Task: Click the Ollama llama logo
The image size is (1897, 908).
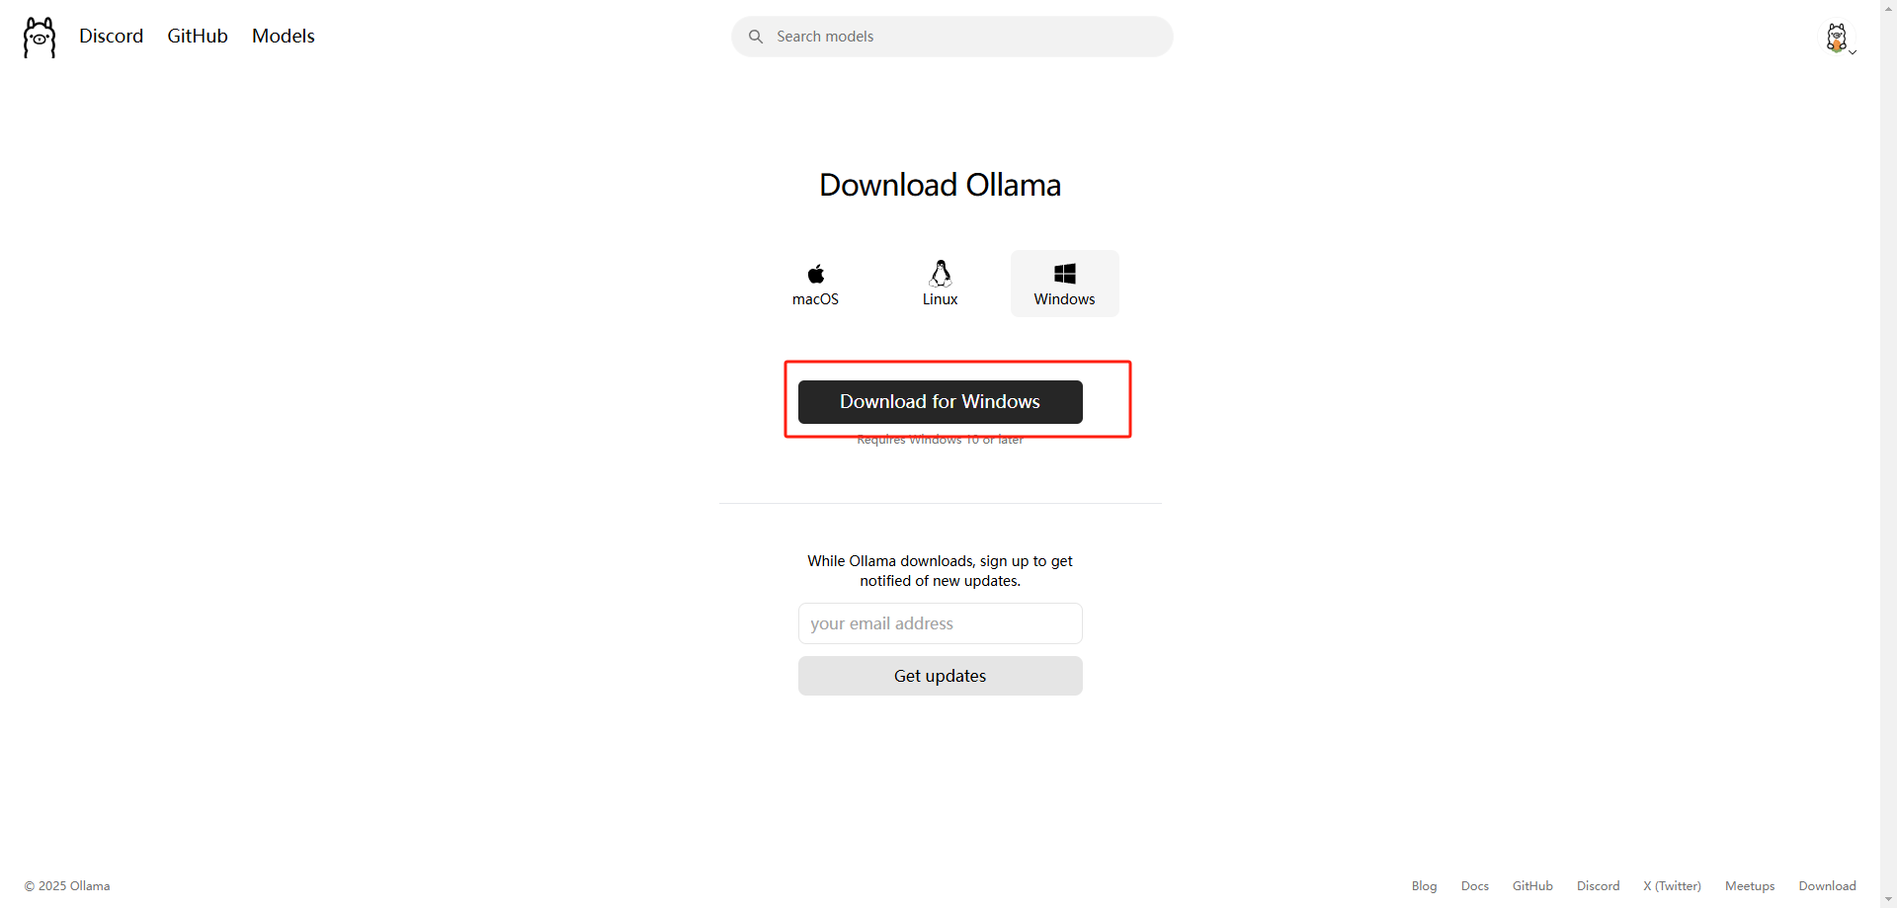Action: pos(40,38)
